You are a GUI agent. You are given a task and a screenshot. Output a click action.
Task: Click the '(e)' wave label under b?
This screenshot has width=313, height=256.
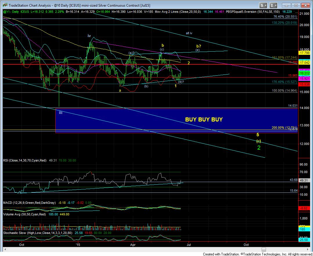point(198,50)
